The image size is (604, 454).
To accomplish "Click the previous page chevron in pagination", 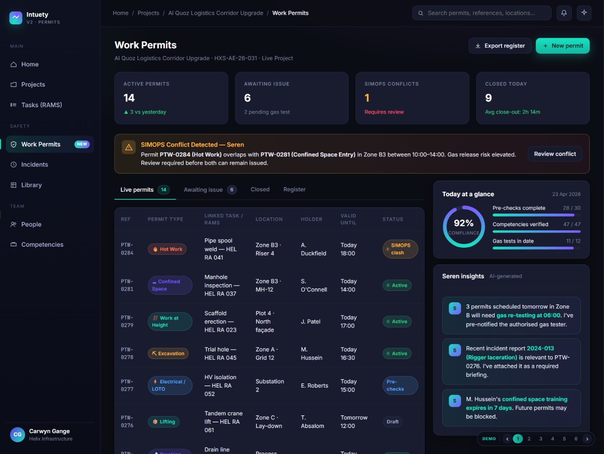I will point(507,439).
